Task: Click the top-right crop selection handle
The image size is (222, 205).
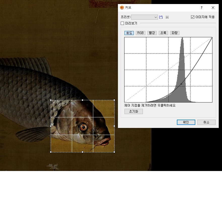Action: coord(114,100)
